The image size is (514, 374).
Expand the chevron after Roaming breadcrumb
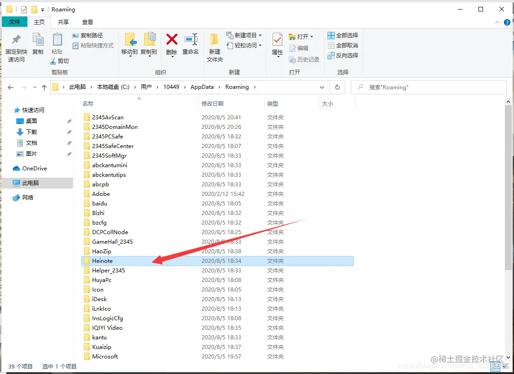(x=254, y=87)
